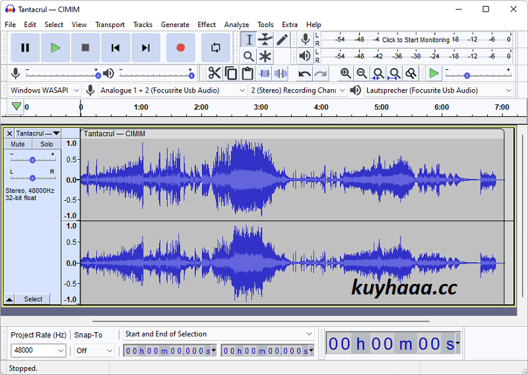The height and width of the screenshot is (375, 528).
Task: Open the Snap-To Off dropdown
Action: [x=94, y=351]
